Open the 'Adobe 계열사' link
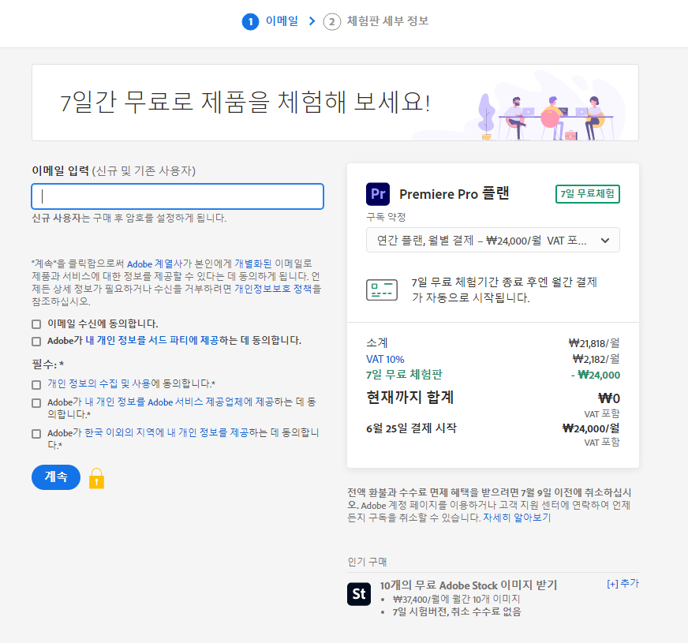 pos(155,264)
